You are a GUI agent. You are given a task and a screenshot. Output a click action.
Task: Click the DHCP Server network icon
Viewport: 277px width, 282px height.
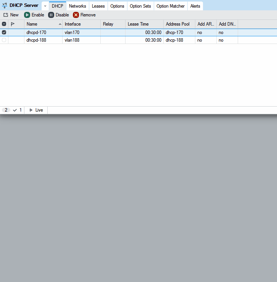pos(5,6)
